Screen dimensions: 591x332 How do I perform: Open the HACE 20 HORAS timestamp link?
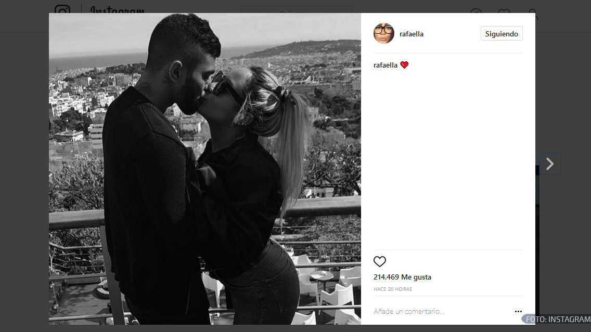(393, 289)
